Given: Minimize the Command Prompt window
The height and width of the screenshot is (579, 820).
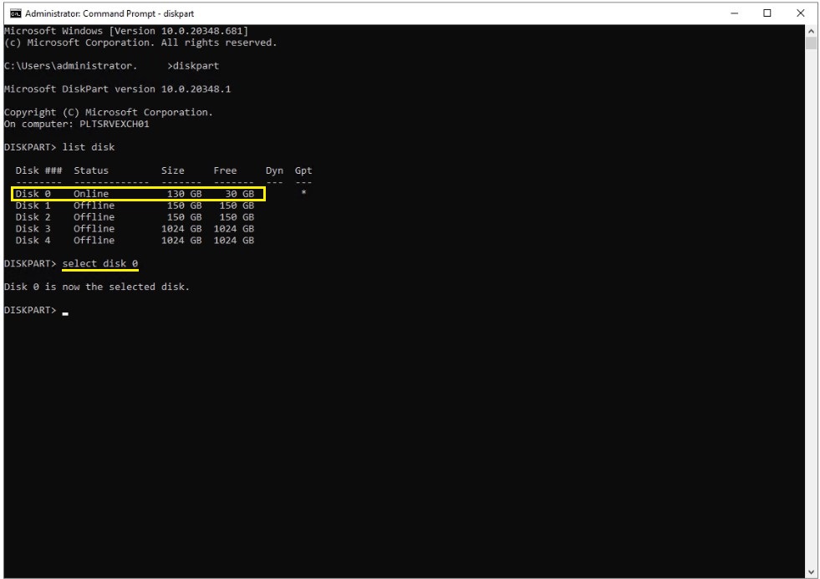Looking at the screenshot, I should coord(734,13).
